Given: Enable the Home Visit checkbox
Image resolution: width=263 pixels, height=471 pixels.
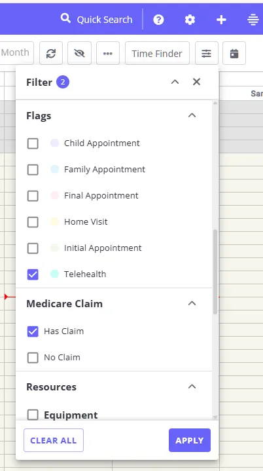Looking at the screenshot, I should [x=33, y=222].
